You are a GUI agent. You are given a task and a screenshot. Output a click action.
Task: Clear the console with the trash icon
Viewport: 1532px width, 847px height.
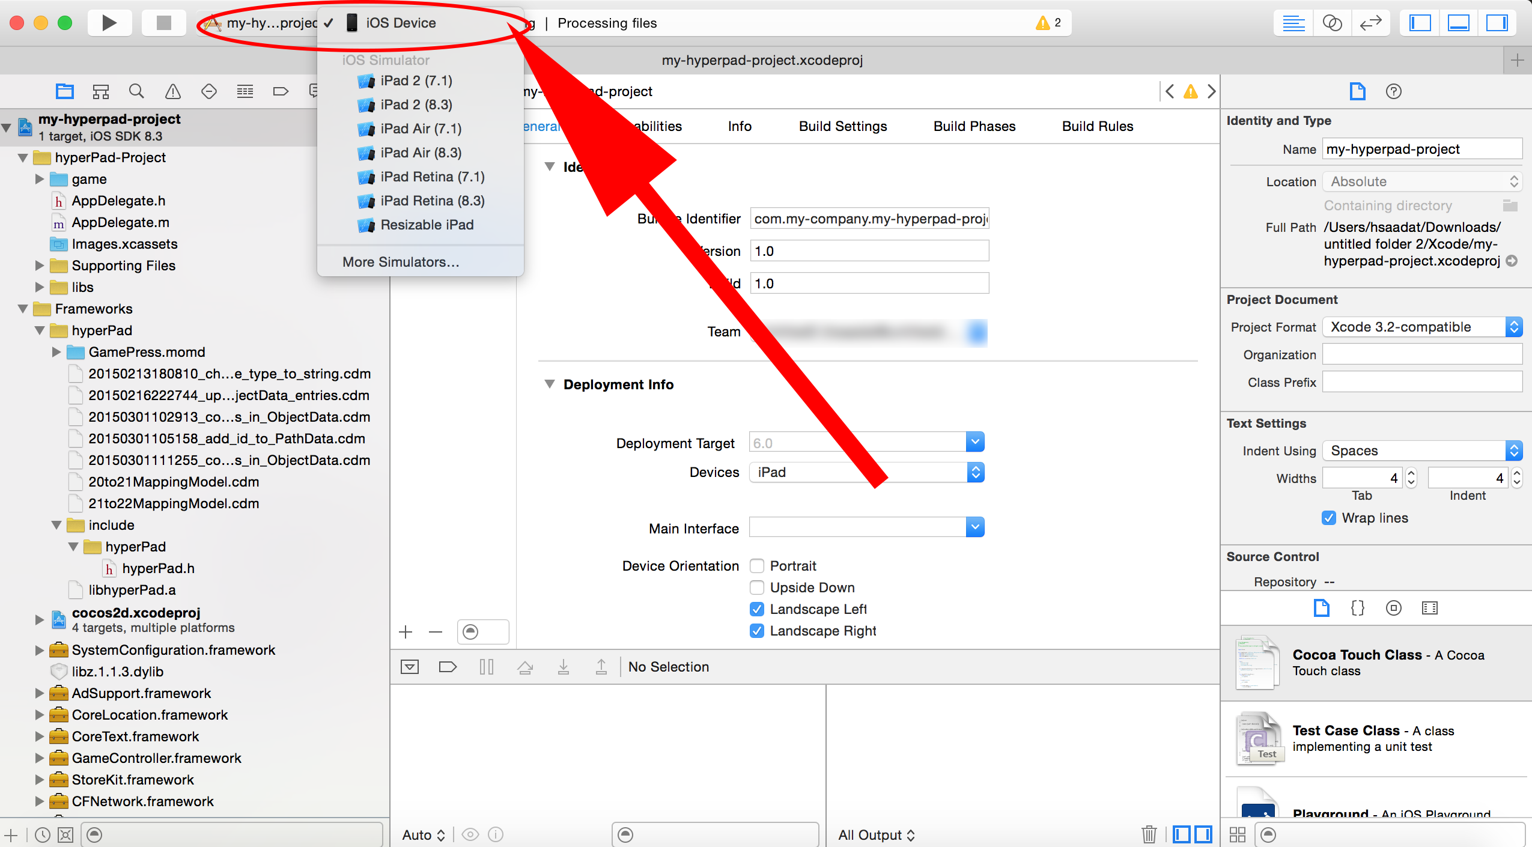point(1149,834)
